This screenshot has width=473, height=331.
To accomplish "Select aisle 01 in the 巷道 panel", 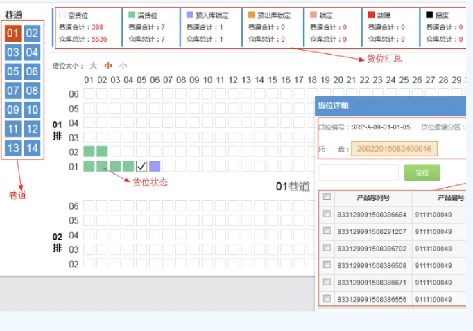I will 12,33.
